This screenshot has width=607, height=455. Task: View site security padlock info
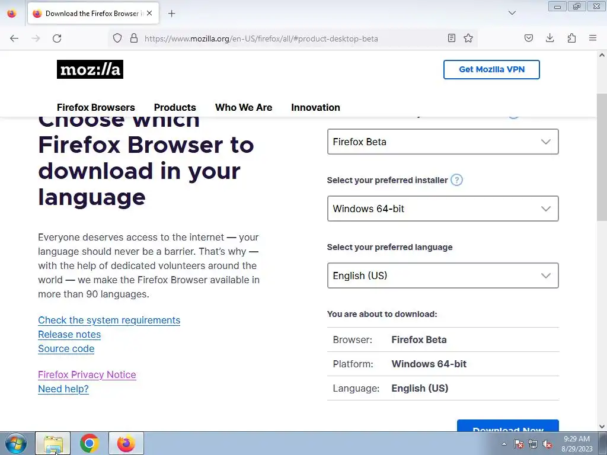click(x=134, y=38)
